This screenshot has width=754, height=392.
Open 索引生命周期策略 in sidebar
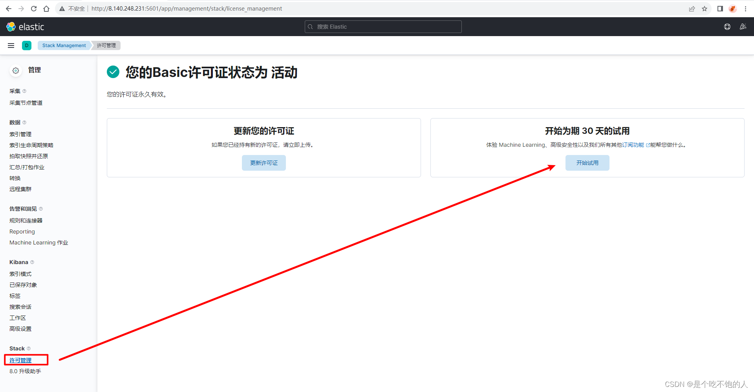pos(31,145)
